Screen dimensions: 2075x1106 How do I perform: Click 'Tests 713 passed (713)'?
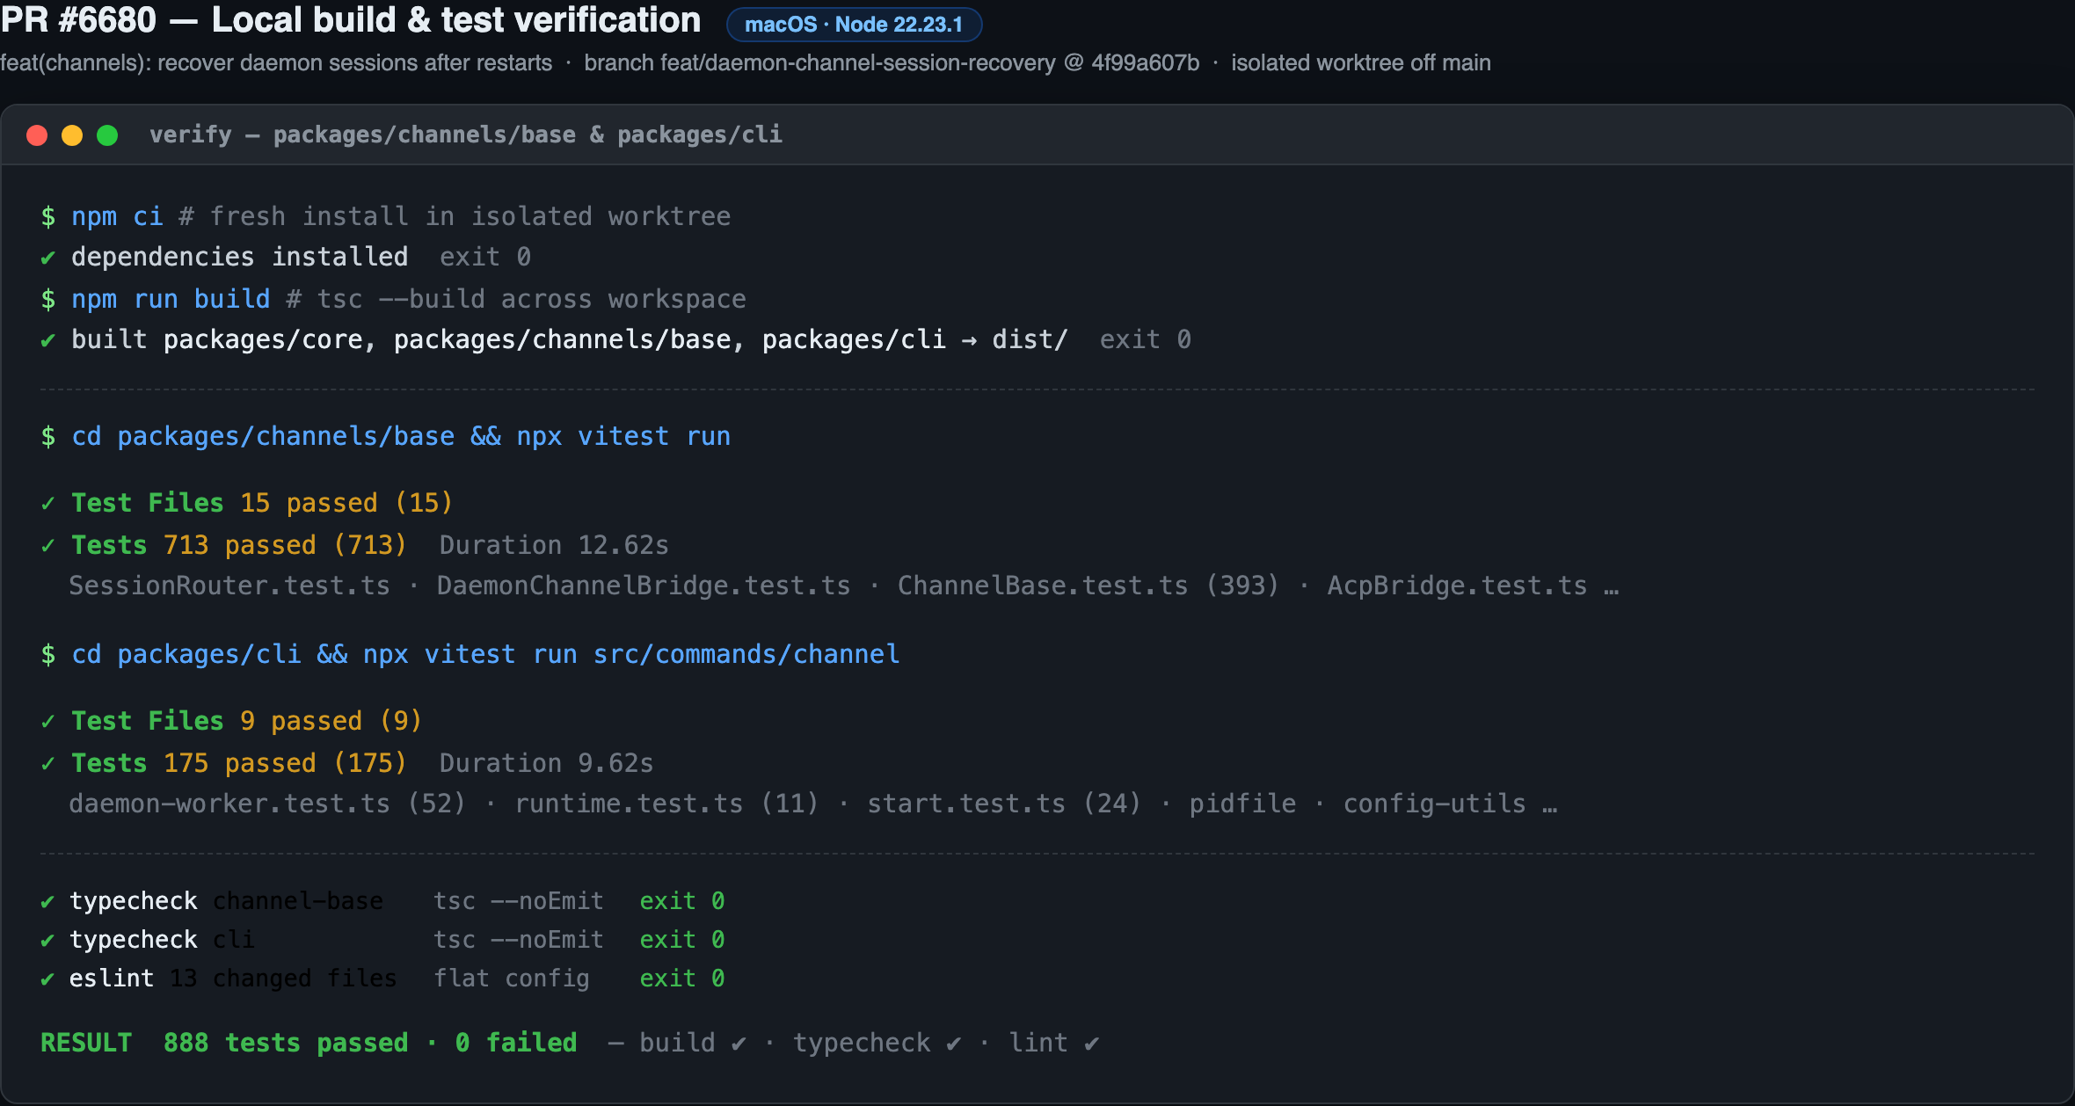pos(239,545)
